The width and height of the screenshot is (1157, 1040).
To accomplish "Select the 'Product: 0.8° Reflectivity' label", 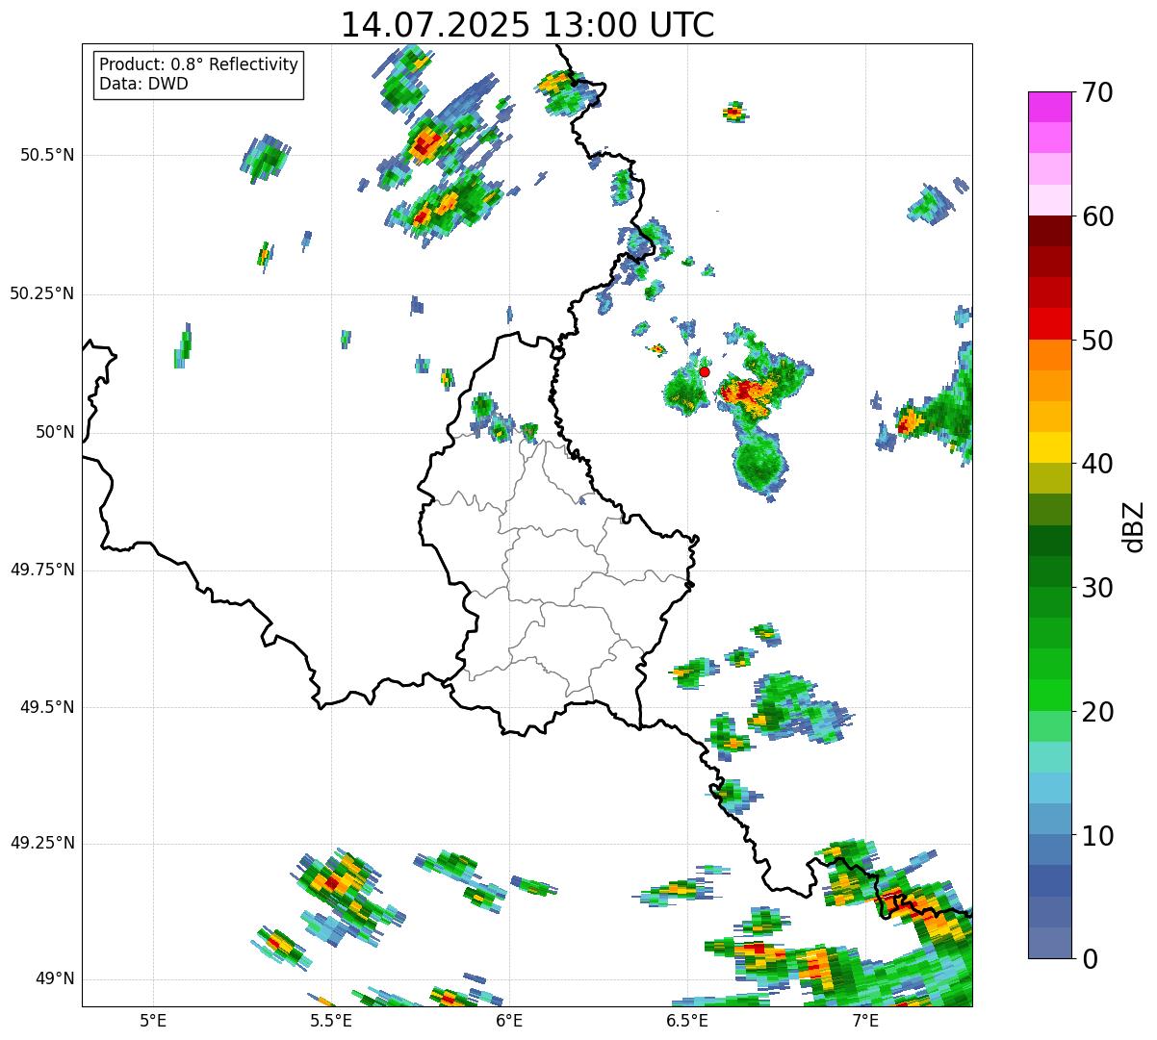I will [199, 64].
